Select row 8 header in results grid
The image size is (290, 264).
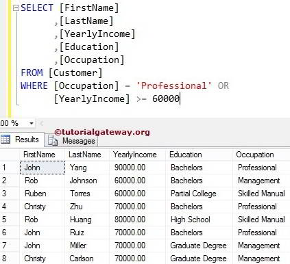[10, 259]
